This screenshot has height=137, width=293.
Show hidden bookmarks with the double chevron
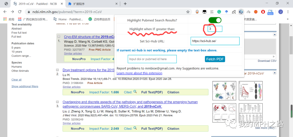coord(288,19)
